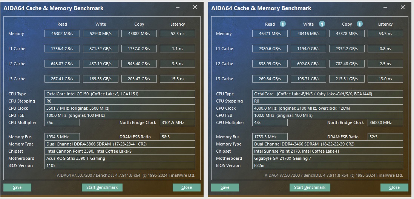Select Memory Bus 1733.3 MHz field

coord(270,137)
